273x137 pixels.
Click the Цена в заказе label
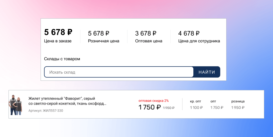pyautogui.click(x=58, y=41)
